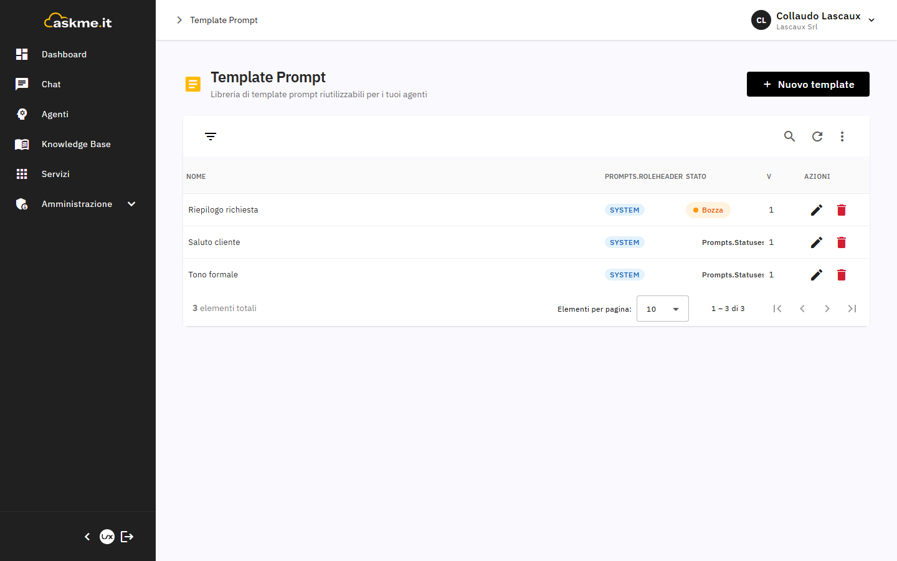Click the Riepilogo richiesta row name
This screenshot has width=897, height=561.
[x=223, y=210]
